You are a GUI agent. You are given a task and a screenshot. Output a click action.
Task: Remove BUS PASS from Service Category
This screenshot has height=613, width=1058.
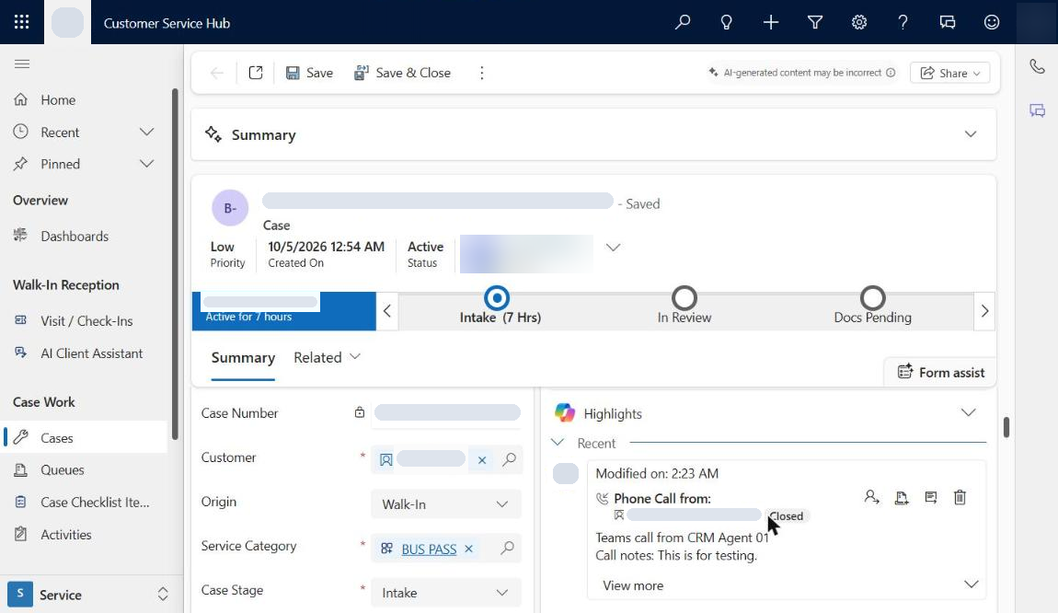tap(469, 549)
